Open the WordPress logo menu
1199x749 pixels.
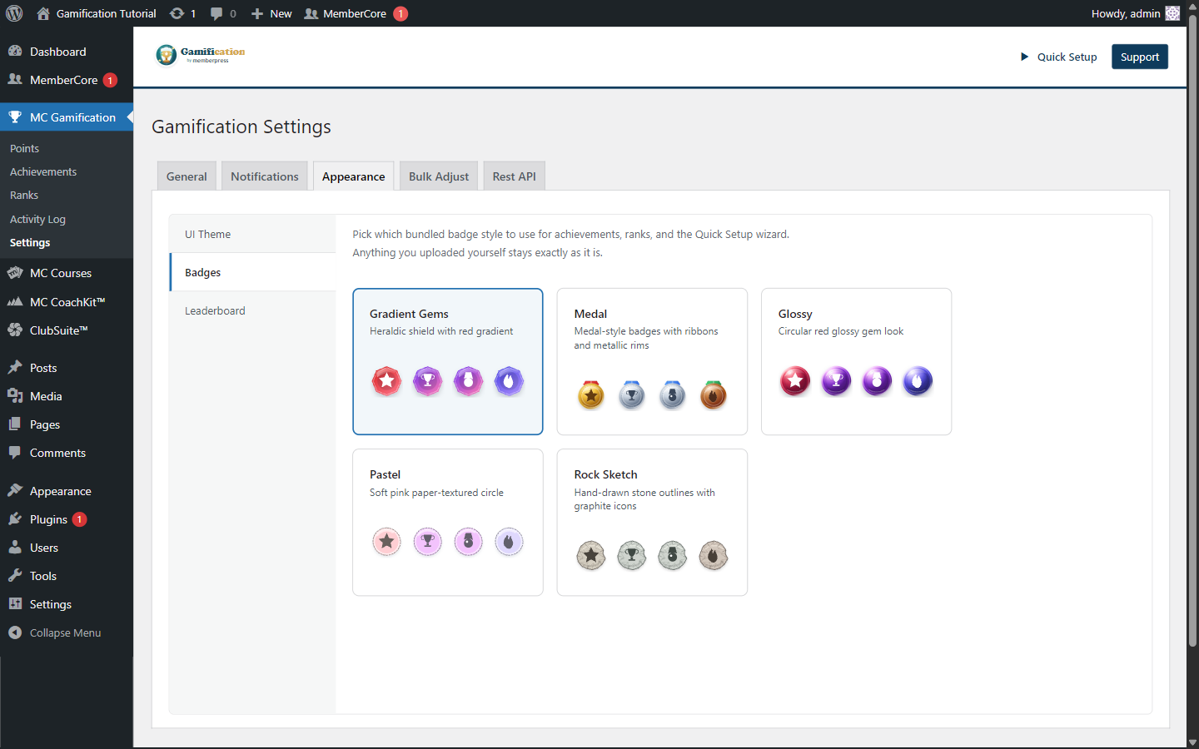point(14,13)
